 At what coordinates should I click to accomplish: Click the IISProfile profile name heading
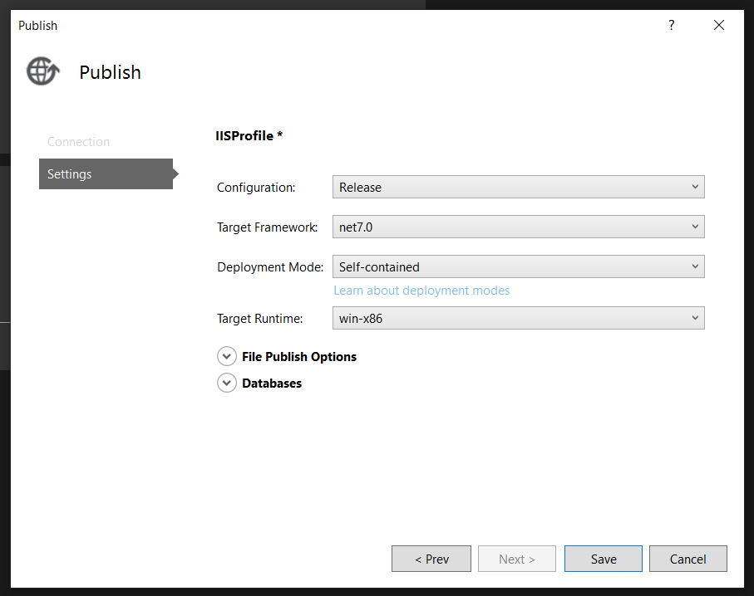(x=249, y=135)
